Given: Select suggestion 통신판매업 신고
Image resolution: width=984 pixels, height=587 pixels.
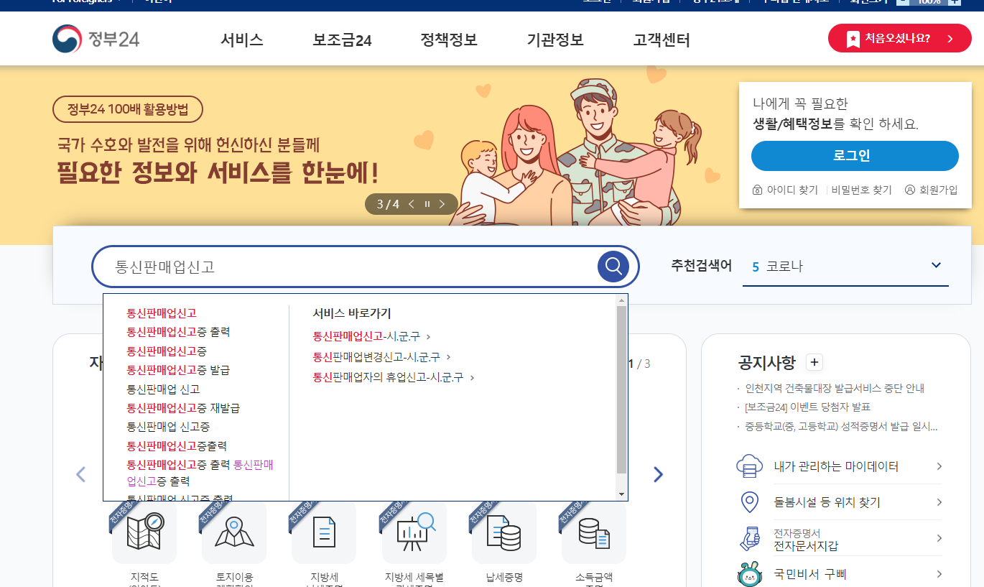Looking at the screenshot, I should [x=163, y=389].
